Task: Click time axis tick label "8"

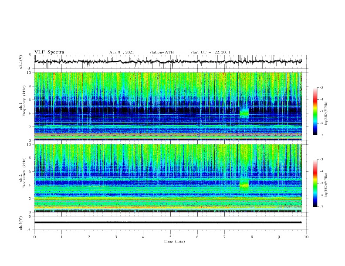Action: [252, 237]
